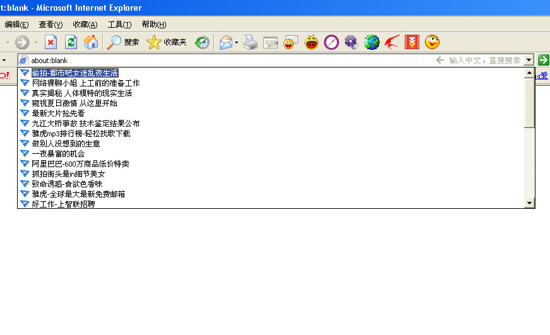
Task: Click the green Go arrow button
Action: 543,60
